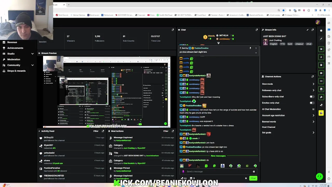Open Banned words settings arrow
The height and width of the screenshot is (187, 332).
pos(313,122)
